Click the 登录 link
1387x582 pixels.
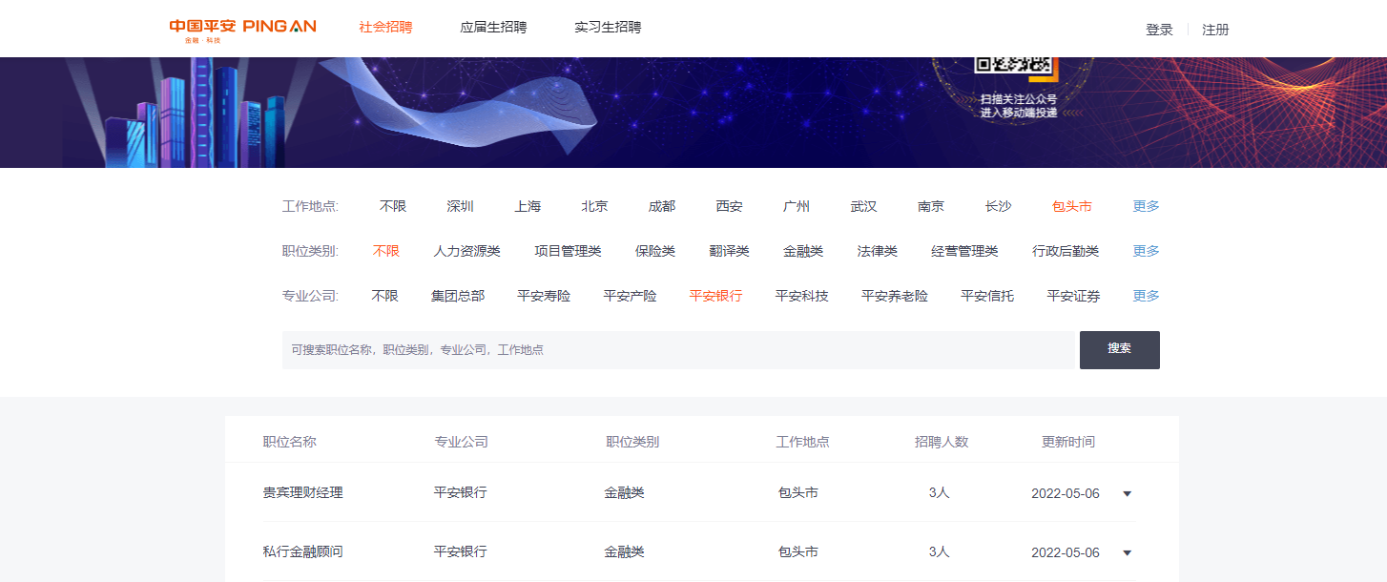click(x=1159, y=30)
